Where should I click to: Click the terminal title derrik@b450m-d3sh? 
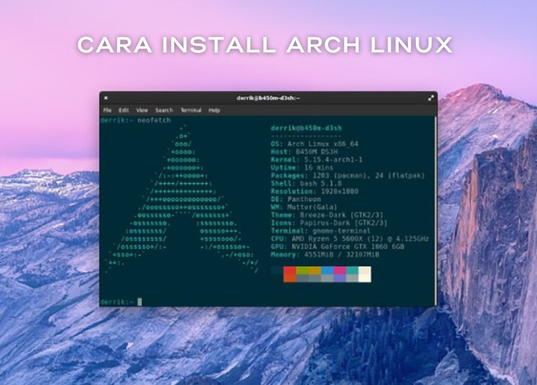coord(268,98)
